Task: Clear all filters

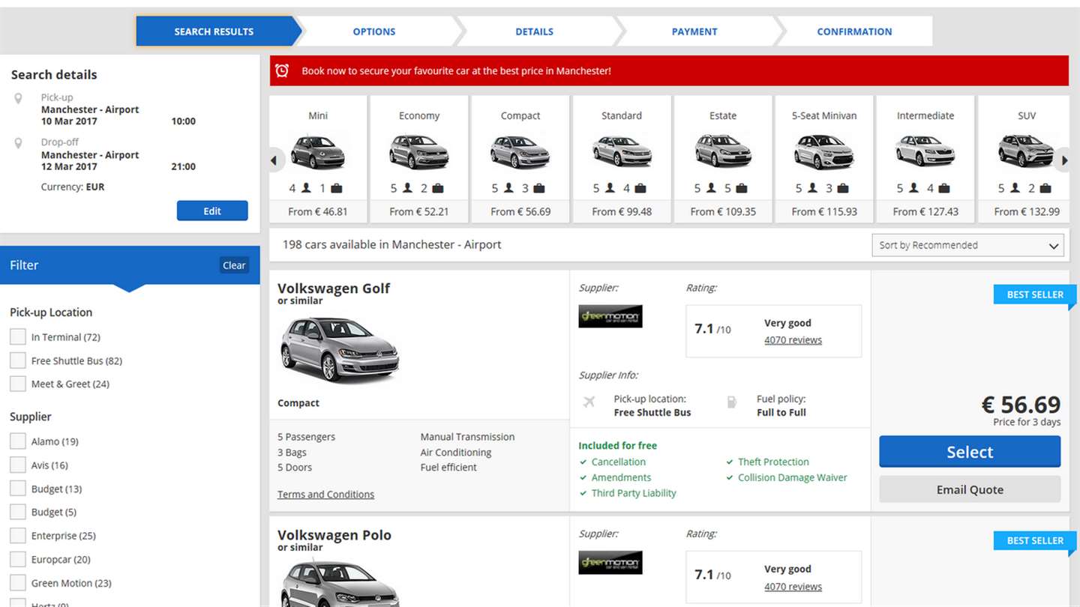Action: [234, 265]
